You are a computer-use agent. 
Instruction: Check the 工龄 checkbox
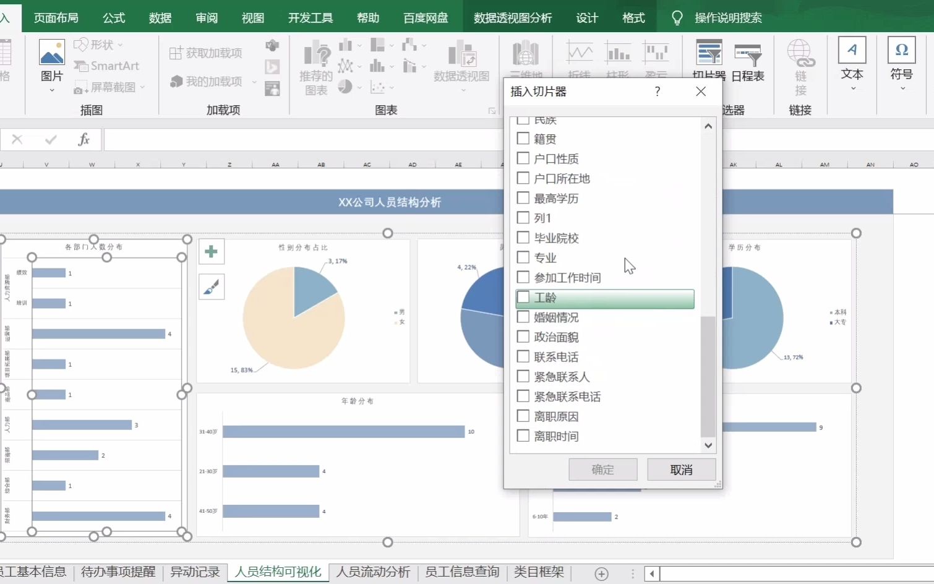pos(523,297)
